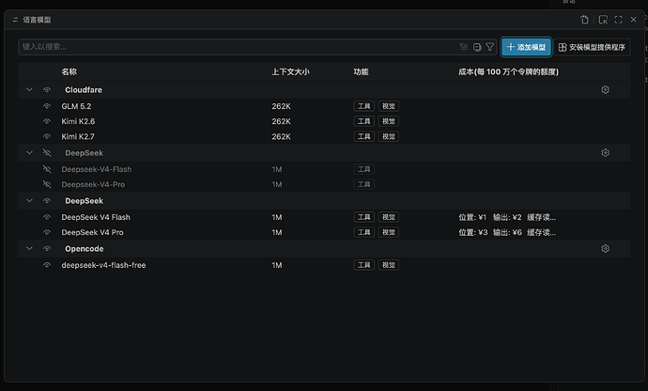Open settings gear for Opencode provider
The image size is (648, 391).
(605, 249)
